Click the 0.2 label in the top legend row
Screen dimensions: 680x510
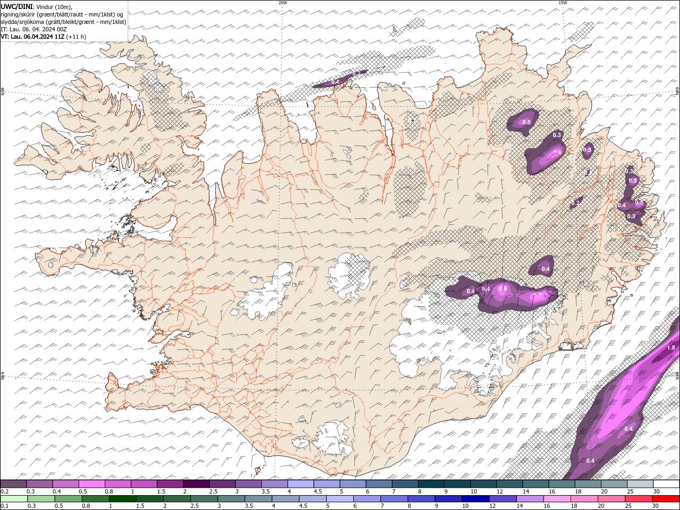click(4, 491)
